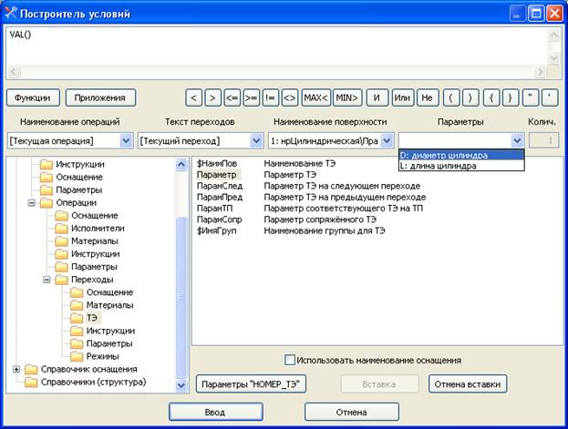Screen dimensions: 568x429
Task: Click the tree vertical scrollbar thumb
Action: [x=181, y=297]
